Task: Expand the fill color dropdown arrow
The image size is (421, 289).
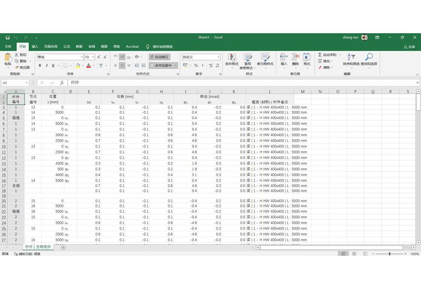Action: pos(83,65)
